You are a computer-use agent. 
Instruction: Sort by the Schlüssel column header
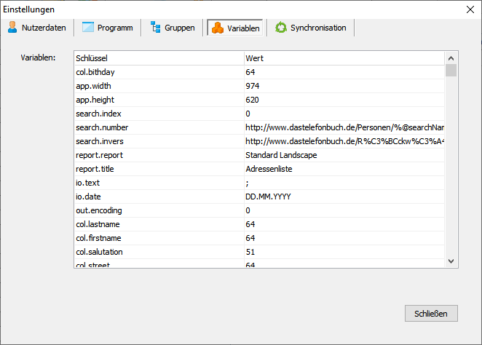[x=158, y=57]
